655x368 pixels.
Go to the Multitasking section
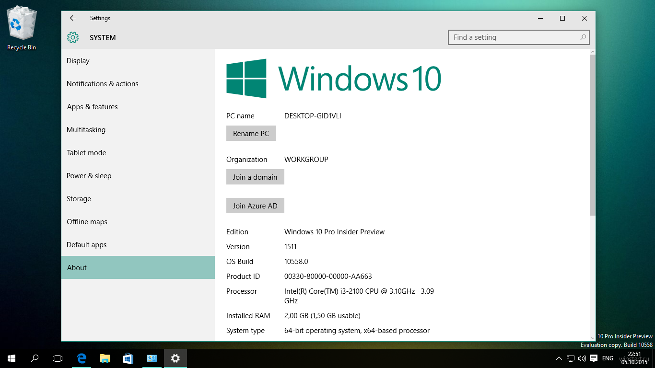pyautogui.click(x=138, y=130)
